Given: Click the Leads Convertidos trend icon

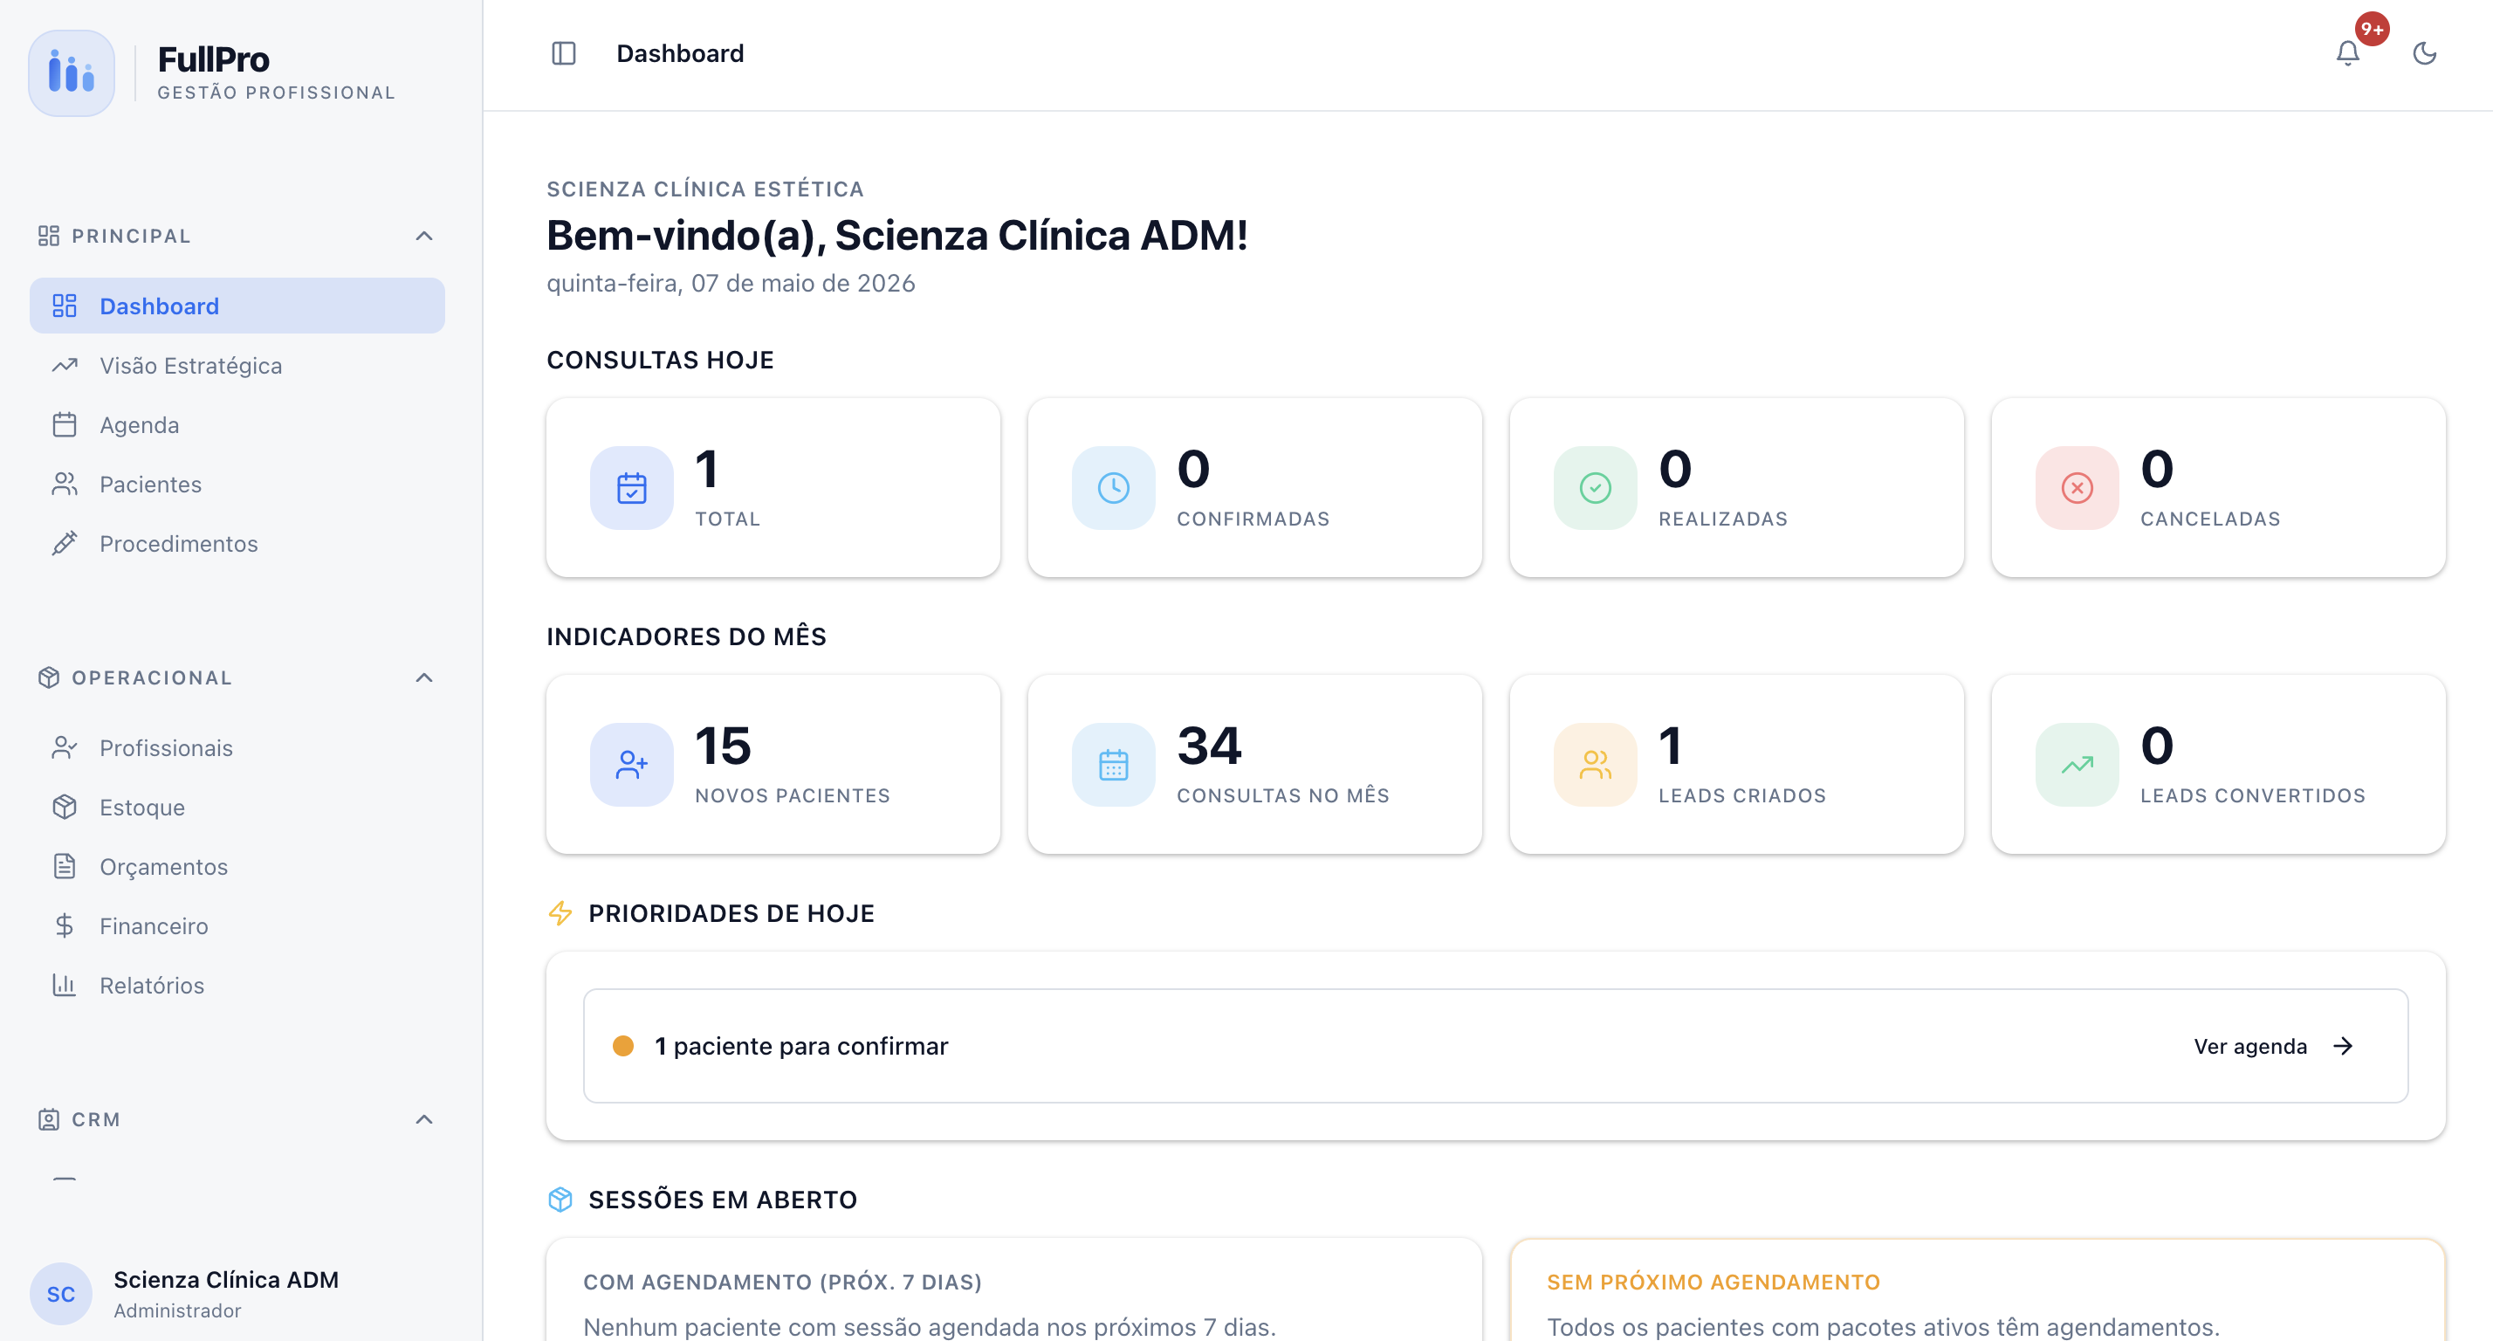Looking at the screenshot, I should tap(2077, 765).
